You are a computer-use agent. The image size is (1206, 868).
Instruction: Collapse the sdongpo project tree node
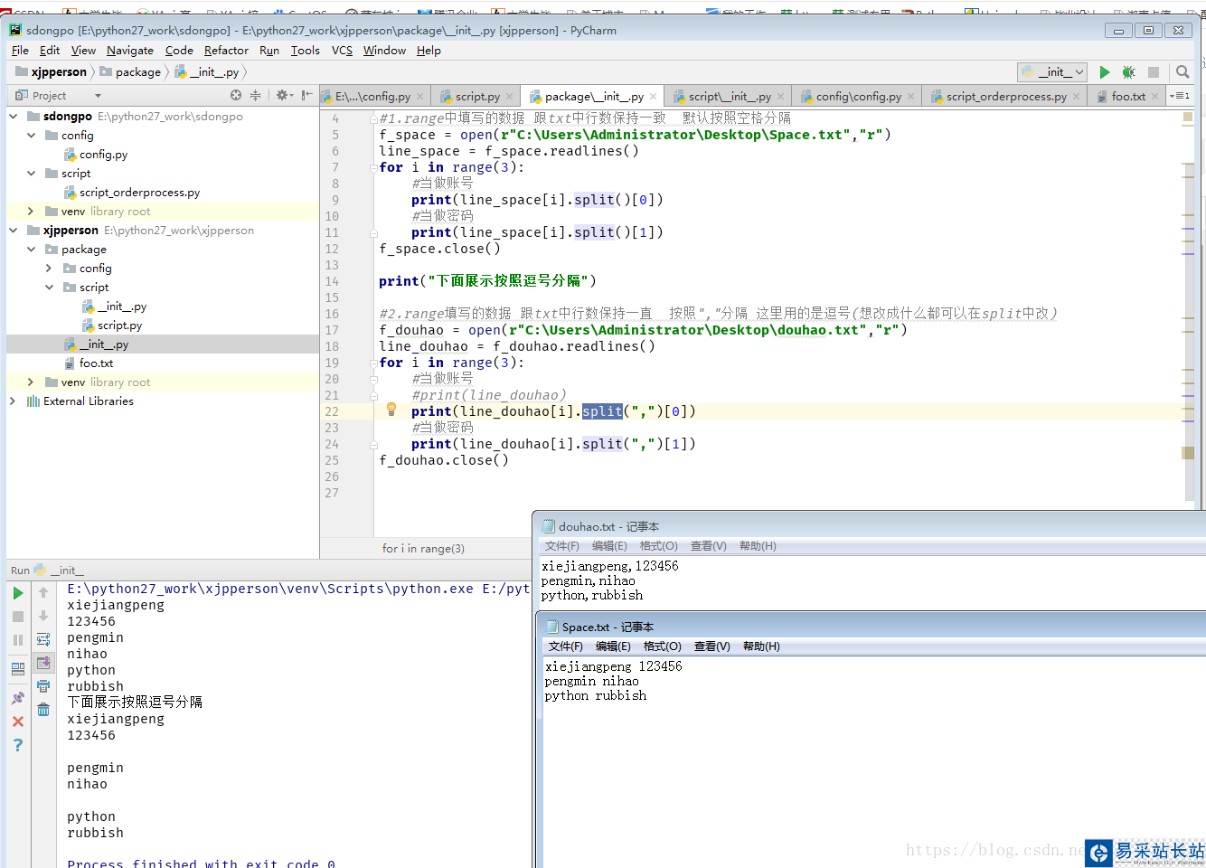(x=14, y=117)
